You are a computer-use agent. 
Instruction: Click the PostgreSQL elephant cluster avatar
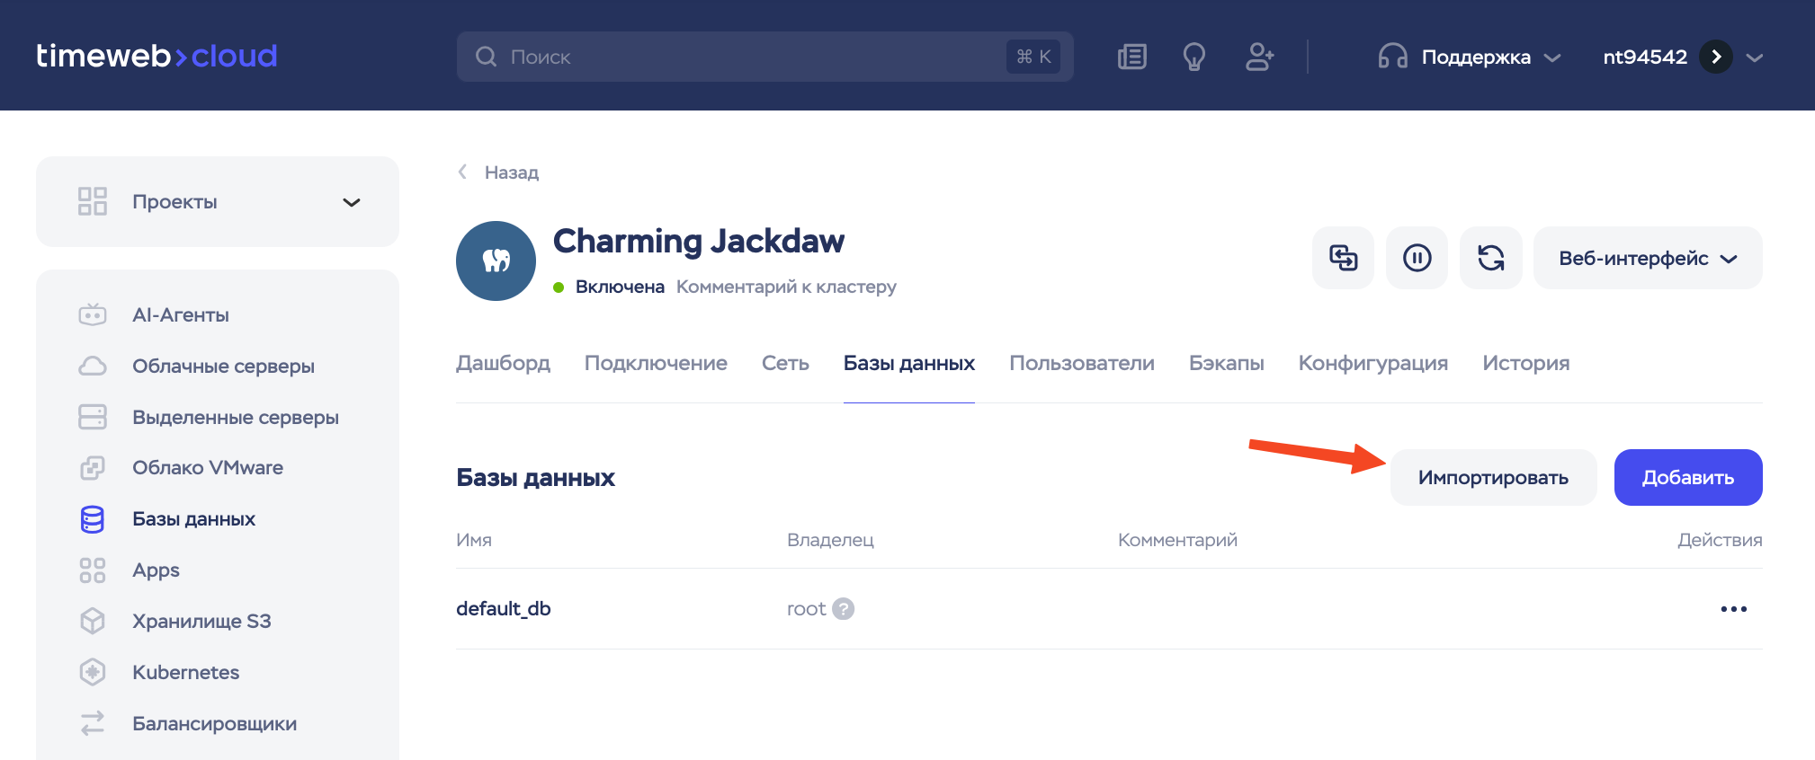[496, 261]
